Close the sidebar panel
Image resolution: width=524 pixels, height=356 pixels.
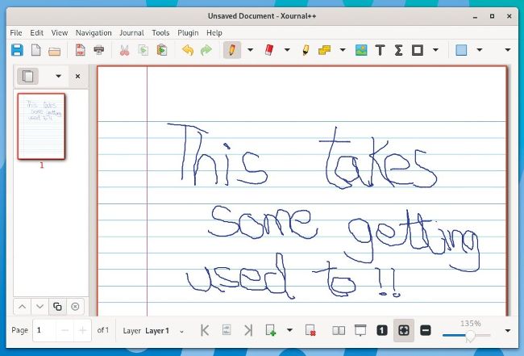(77, 77)
